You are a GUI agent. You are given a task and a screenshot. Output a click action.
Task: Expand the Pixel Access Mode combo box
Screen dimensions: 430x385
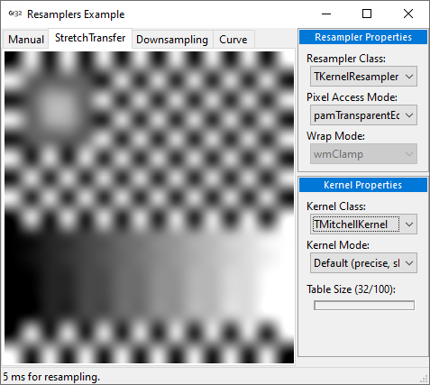pos(363,115)
